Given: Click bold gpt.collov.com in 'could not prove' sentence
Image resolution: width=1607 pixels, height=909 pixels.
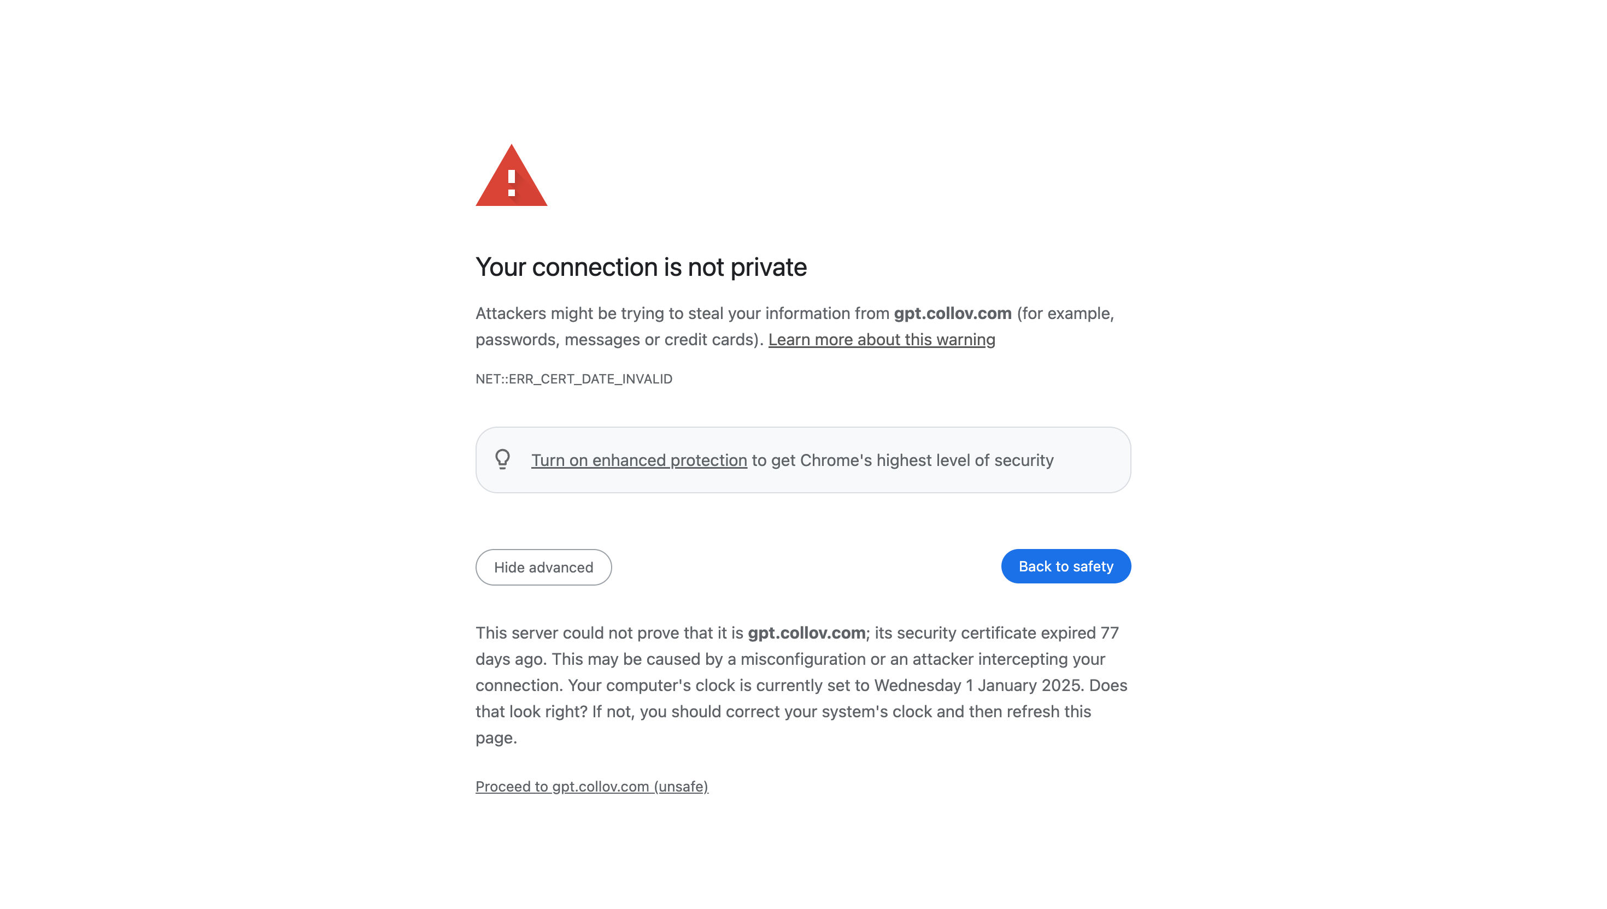Looking at the screenshot, I should point(806,633).
